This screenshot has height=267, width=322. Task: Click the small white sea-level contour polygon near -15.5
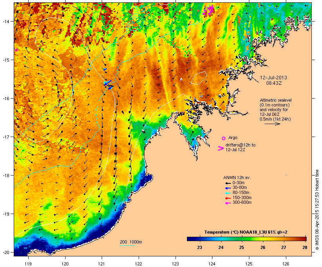pos(199,78)
